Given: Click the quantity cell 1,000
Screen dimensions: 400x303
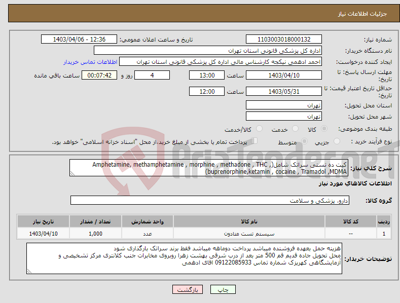Looking at the screenshot, I should click(x=95, y=234).
